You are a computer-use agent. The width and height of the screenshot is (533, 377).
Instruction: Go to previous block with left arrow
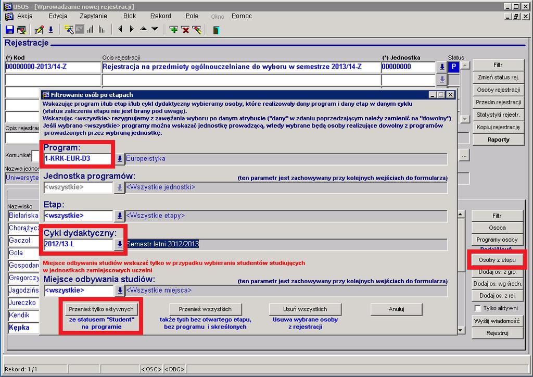coord(120,29)
